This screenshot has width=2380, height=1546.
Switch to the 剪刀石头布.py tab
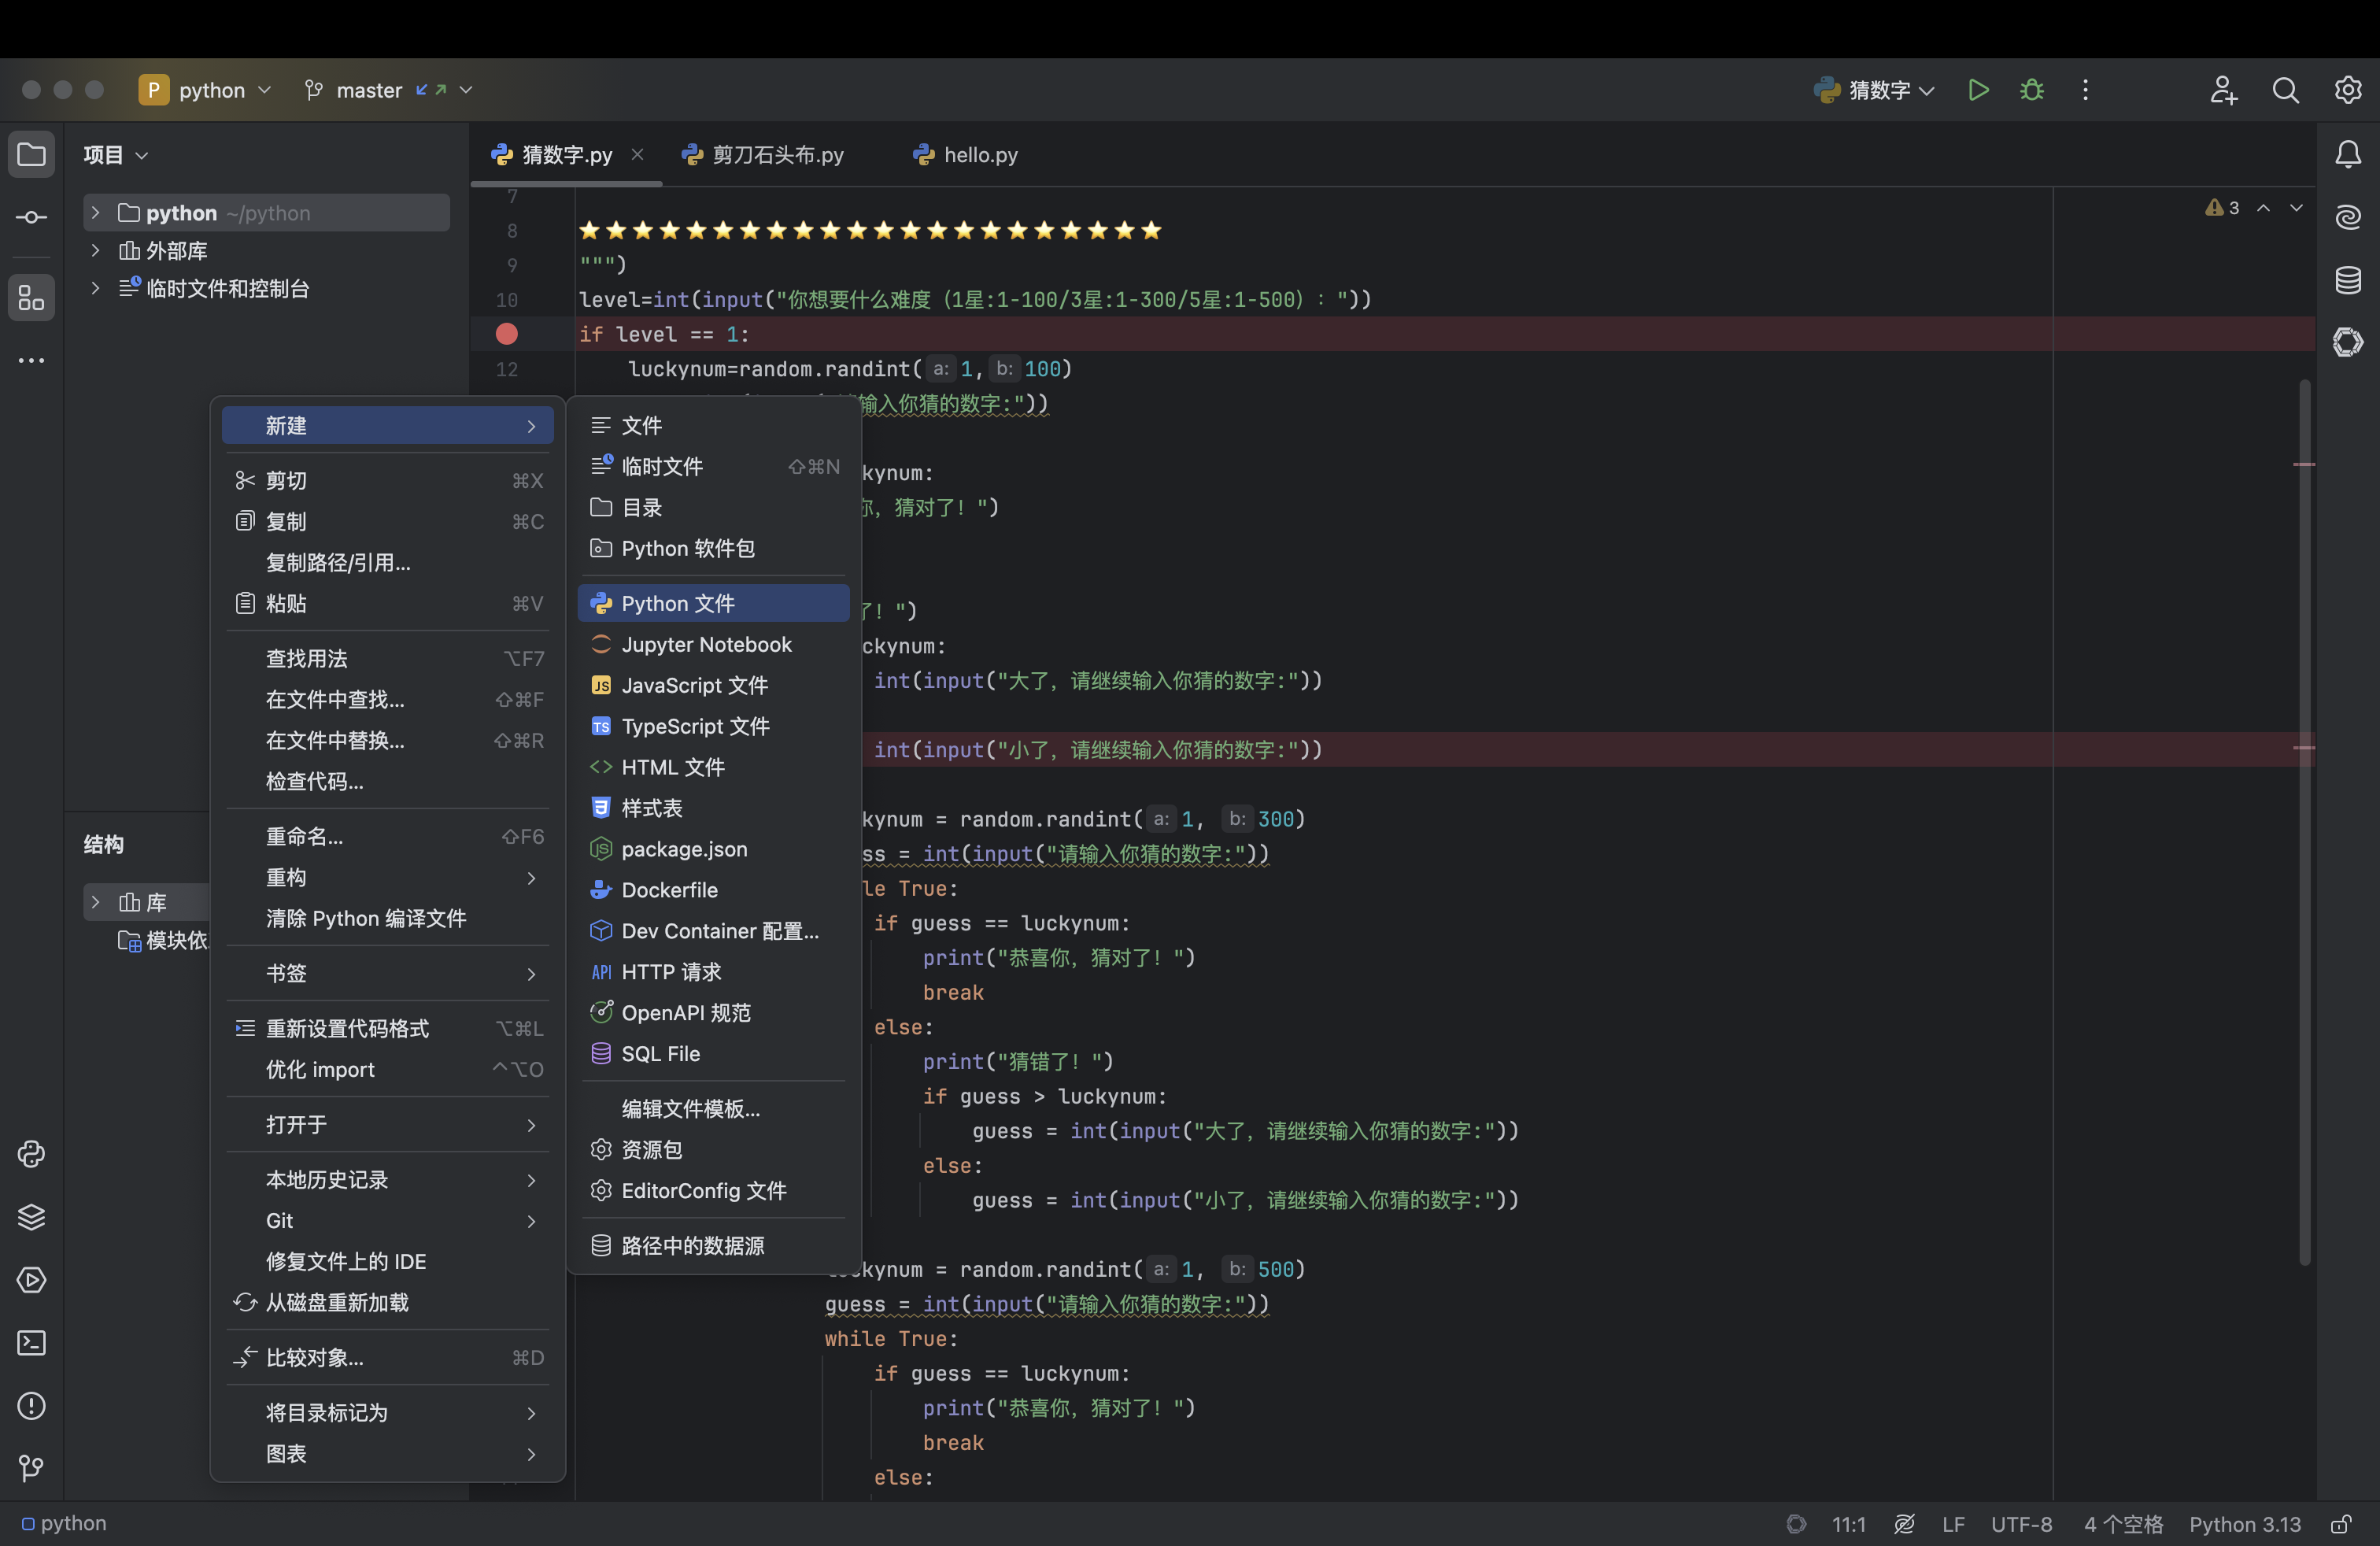(x=777, y=155)
